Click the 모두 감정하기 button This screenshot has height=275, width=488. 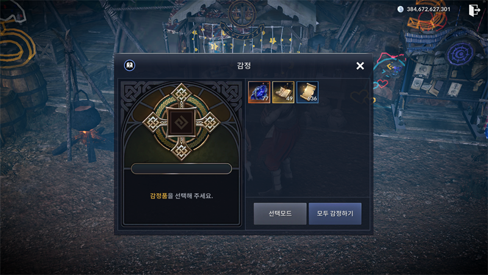pyautogui.click(x=335, y=213)
